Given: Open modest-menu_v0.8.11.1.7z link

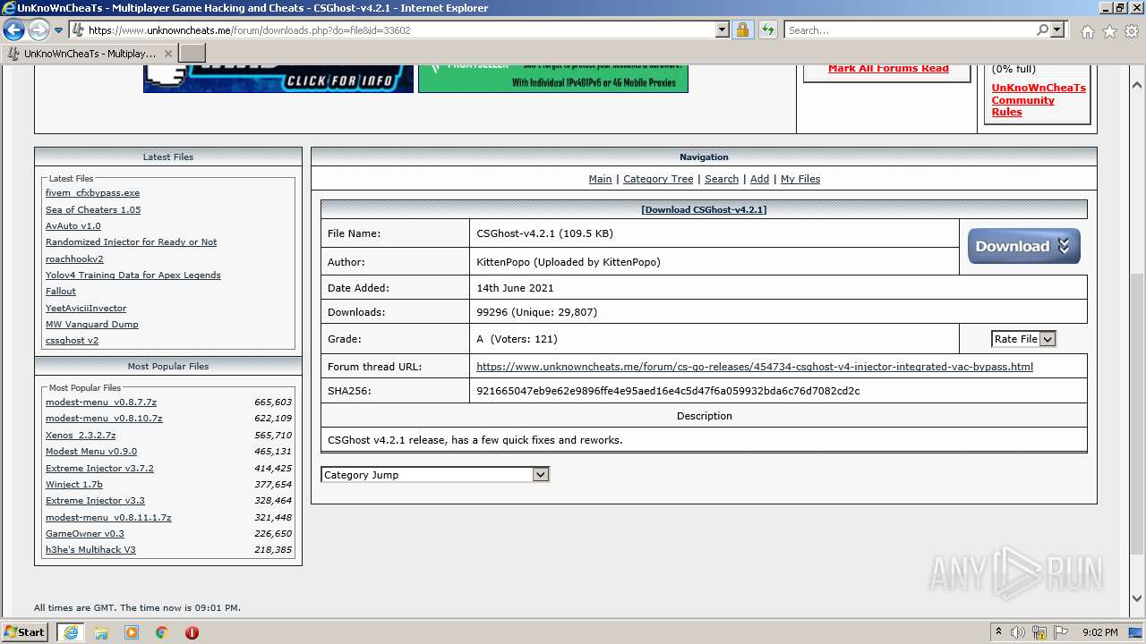Looking at the screenshot, I should pyautogui.click(x=108, y=518).
